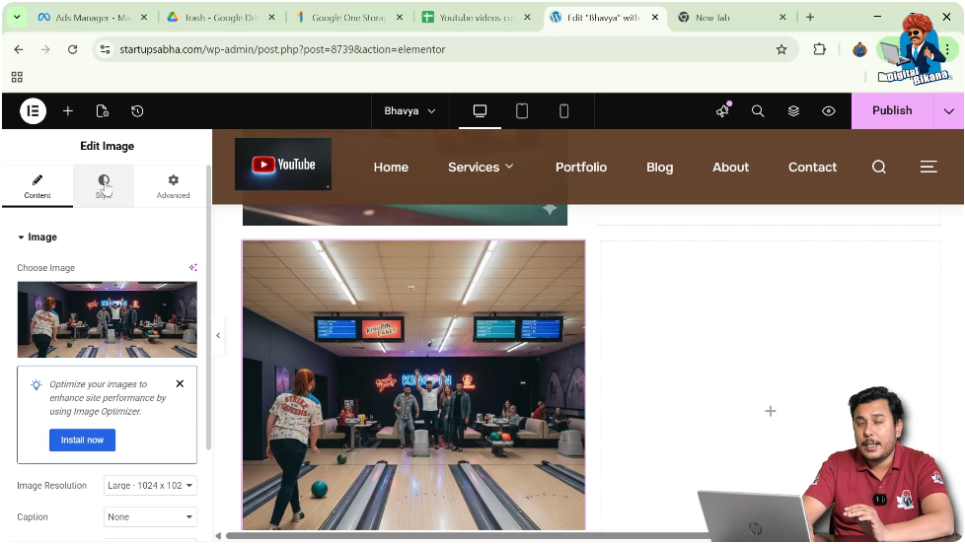This screenshot has height=544, width=965.
Task: Click the Publish button
Action: pyautogui.click(x=892, y=110)
